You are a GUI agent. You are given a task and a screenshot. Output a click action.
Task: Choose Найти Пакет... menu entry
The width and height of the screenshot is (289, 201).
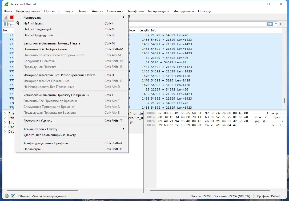click(x=71, y=23)
